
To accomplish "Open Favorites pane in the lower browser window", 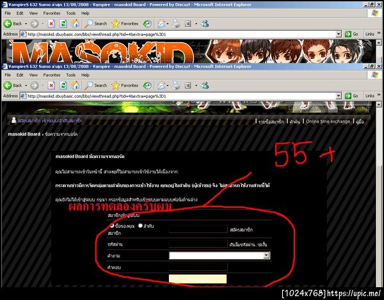I will coord(125,86).
